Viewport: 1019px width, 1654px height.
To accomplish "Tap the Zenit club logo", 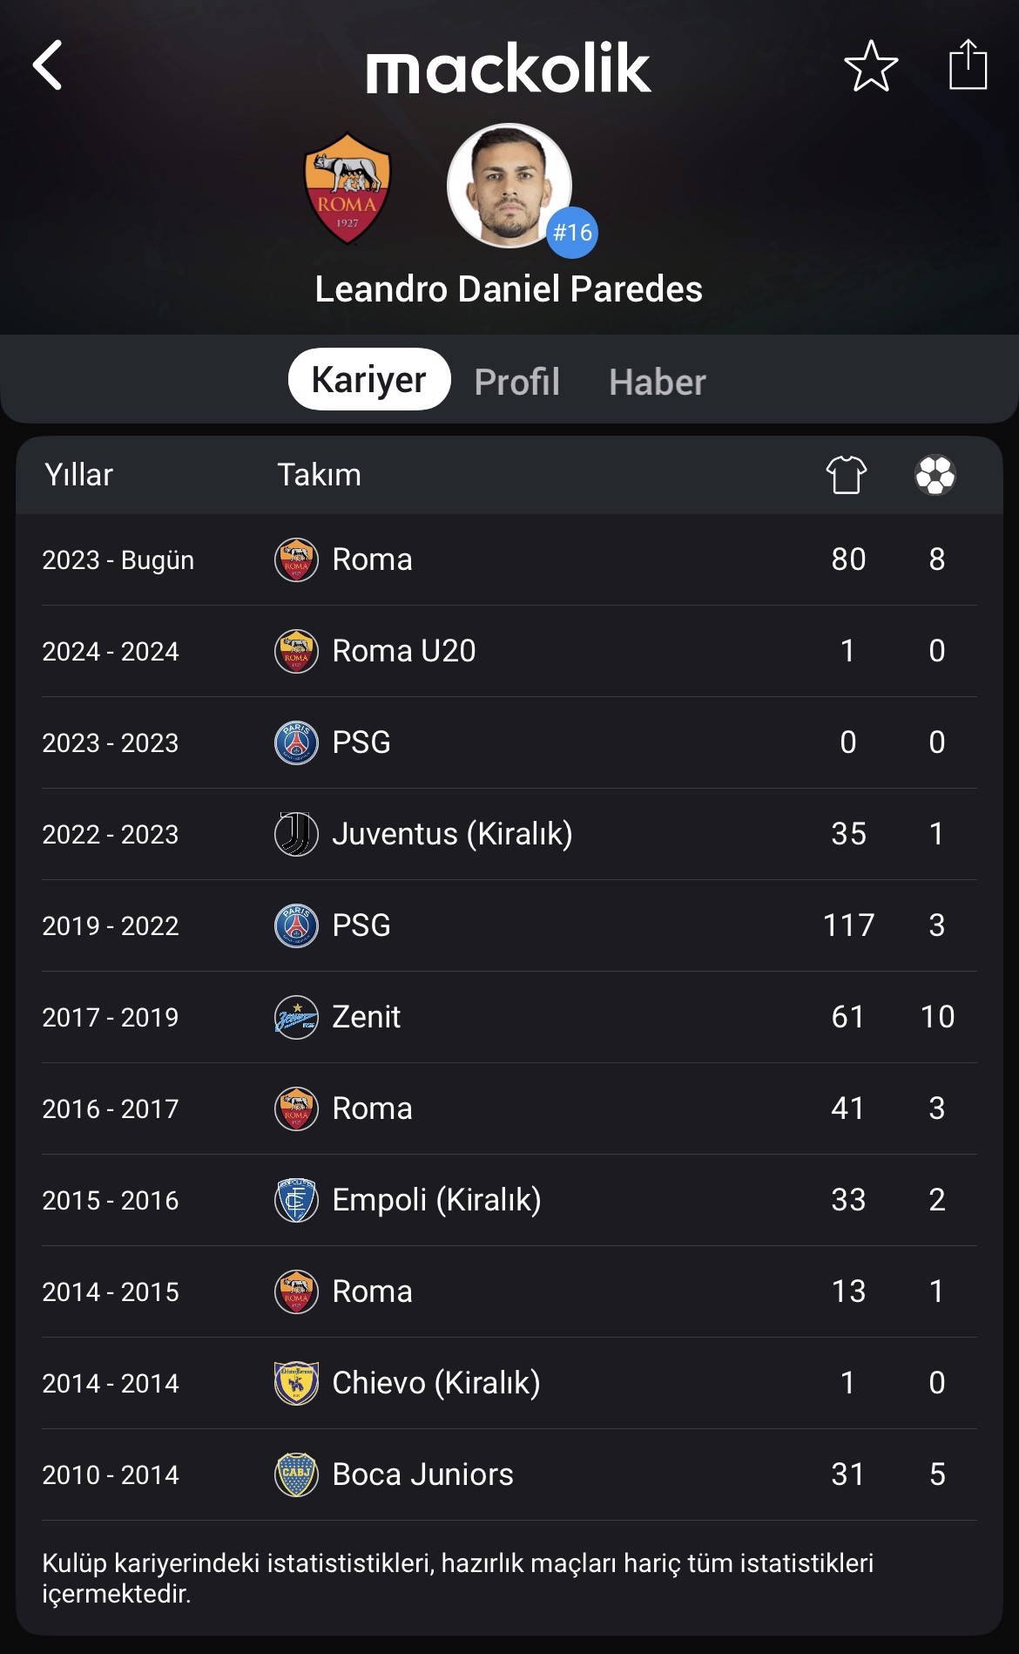I will pos(296,1017).
